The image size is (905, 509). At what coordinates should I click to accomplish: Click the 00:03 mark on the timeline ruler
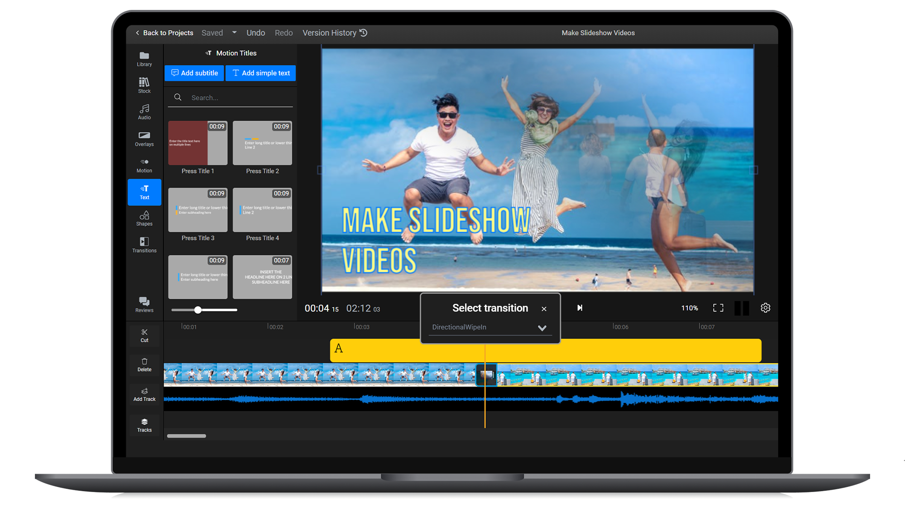pos(362,327)
